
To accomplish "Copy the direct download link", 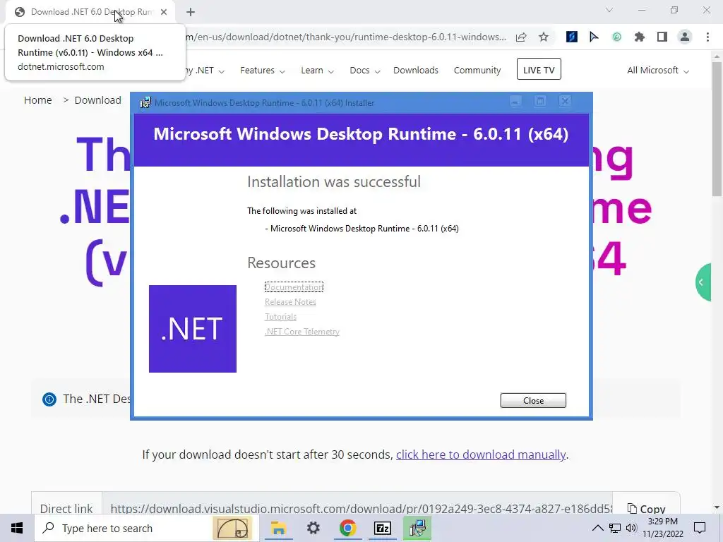I will [647, 508].
